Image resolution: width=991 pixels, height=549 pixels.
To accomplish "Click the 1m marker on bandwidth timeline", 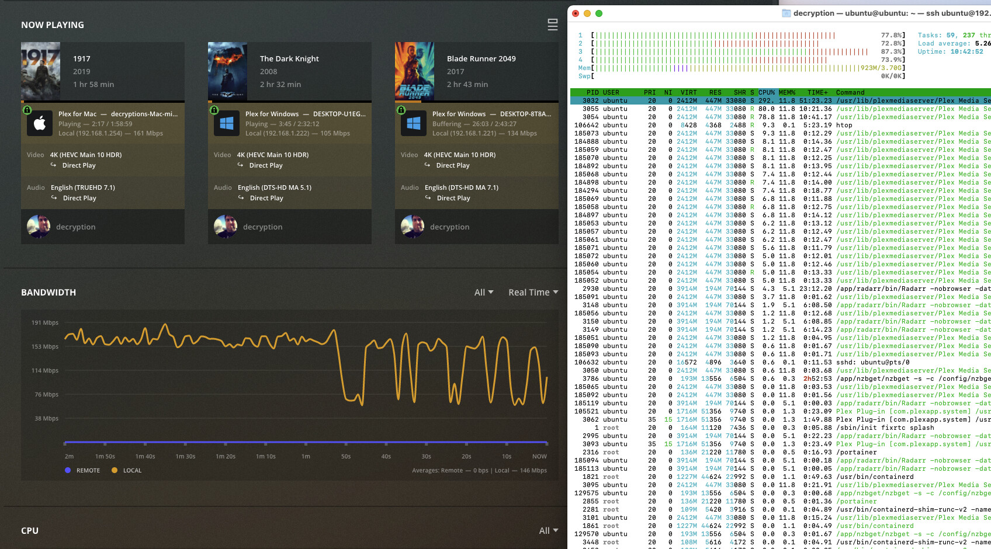I will pyautogui.click(x=306, y=456).
